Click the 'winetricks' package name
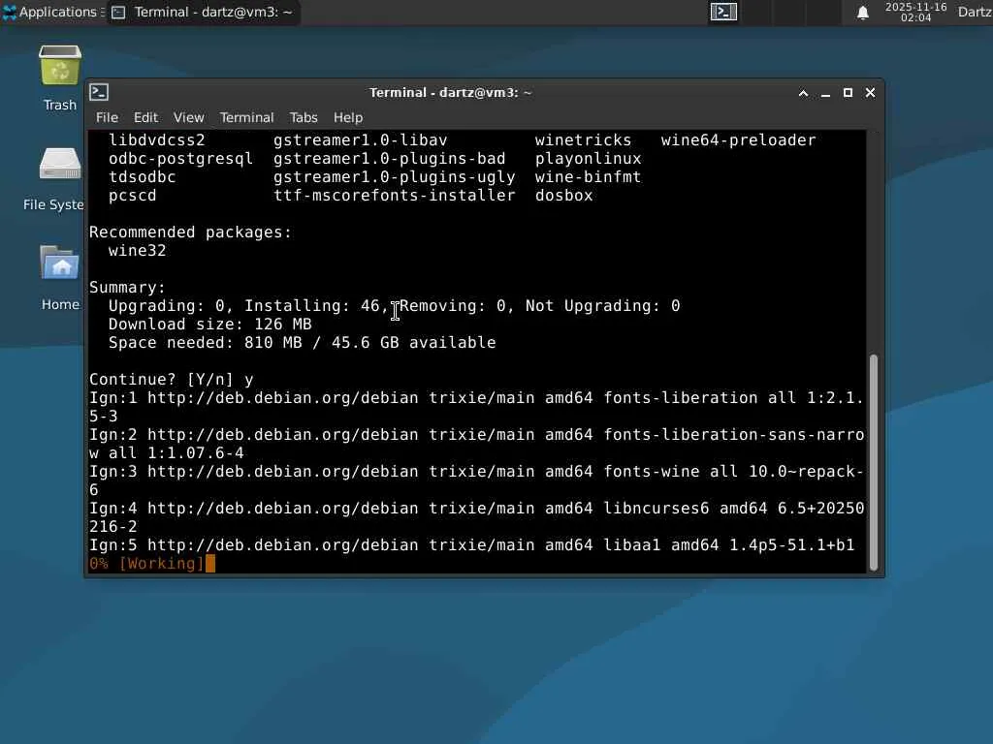Image resolution: width=993 pixels, height=744 pixels. [583, 140]
